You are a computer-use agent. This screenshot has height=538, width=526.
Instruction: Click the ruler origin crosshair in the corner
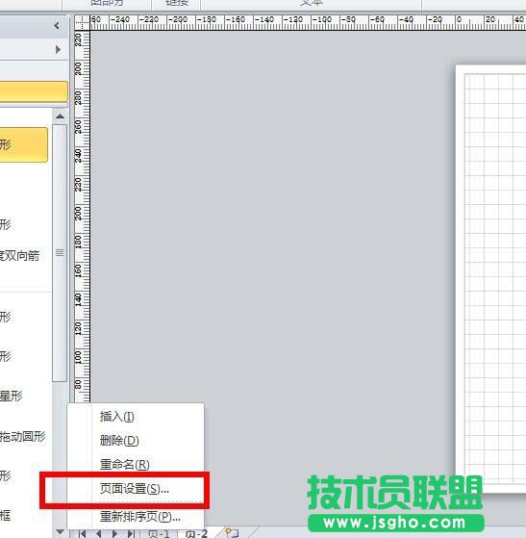pos(82,23)
